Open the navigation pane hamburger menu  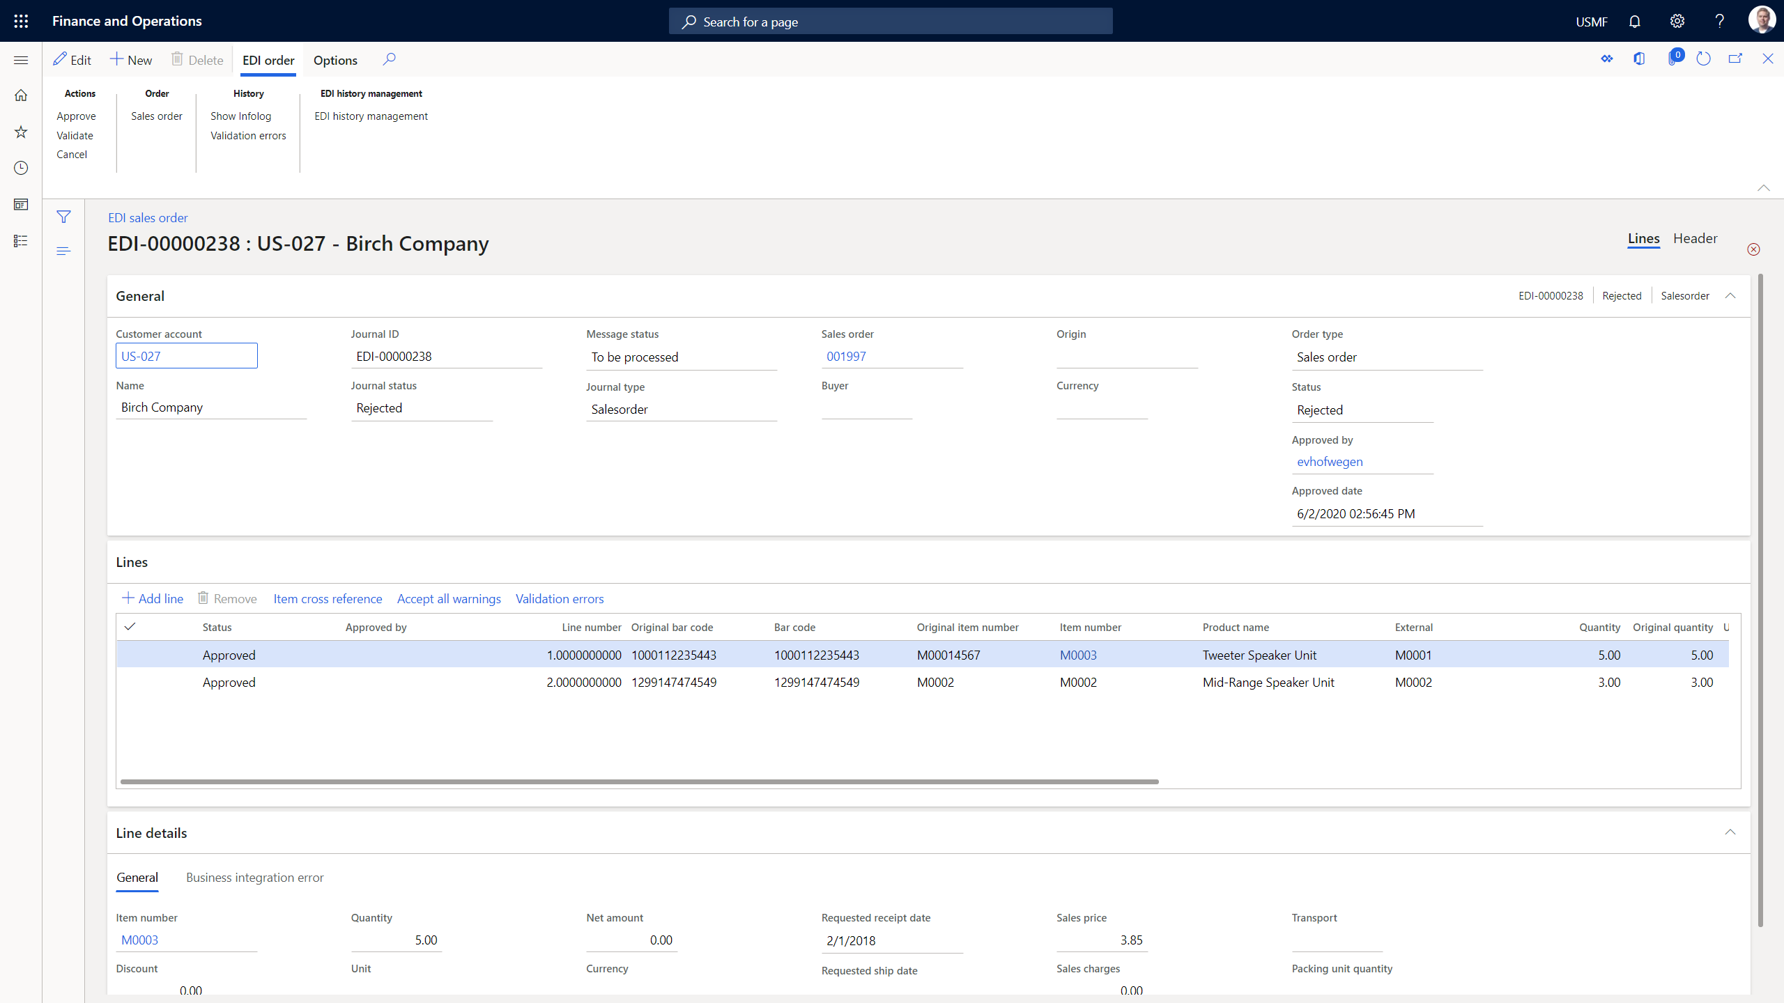(x=21, y=60)
